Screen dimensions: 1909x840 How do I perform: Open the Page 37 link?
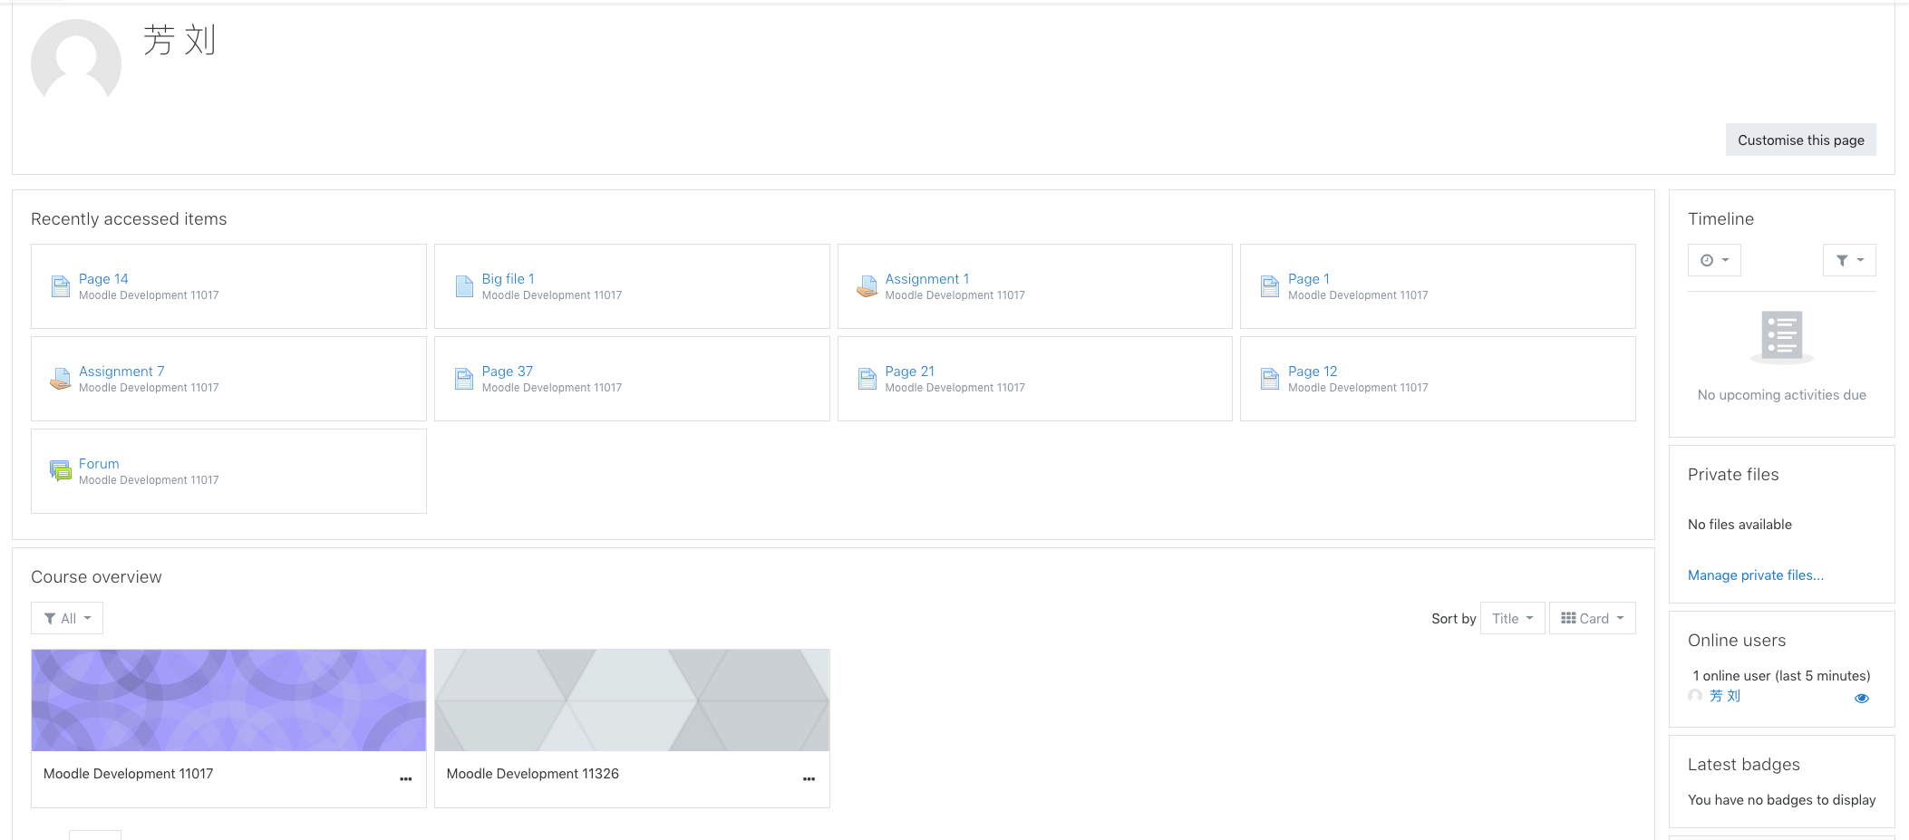[508, 372]
